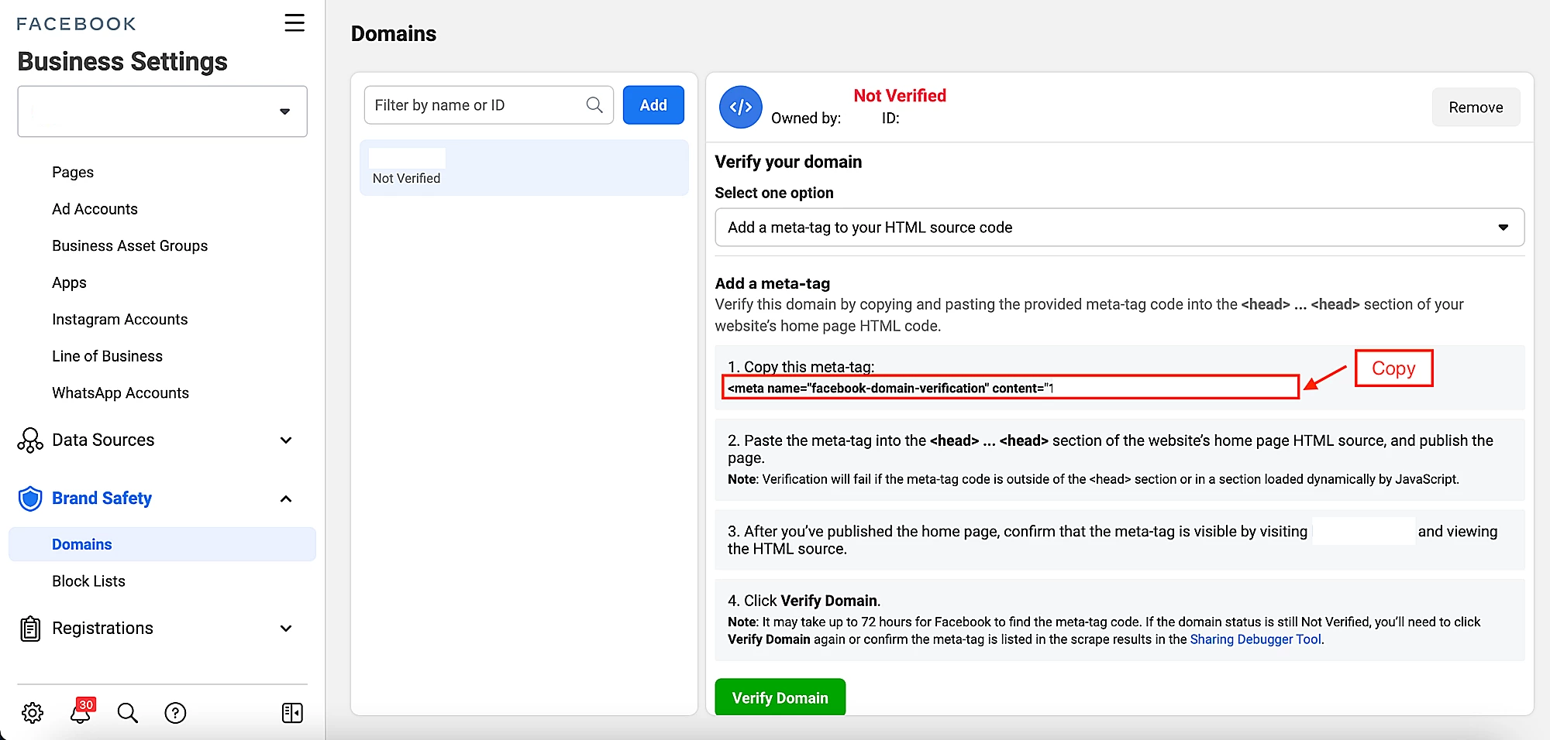The width and height of the screenshot is (1550, 740).
Task: Collapse the Brand Safety section chevron
Action: click(x=286, y=498)
